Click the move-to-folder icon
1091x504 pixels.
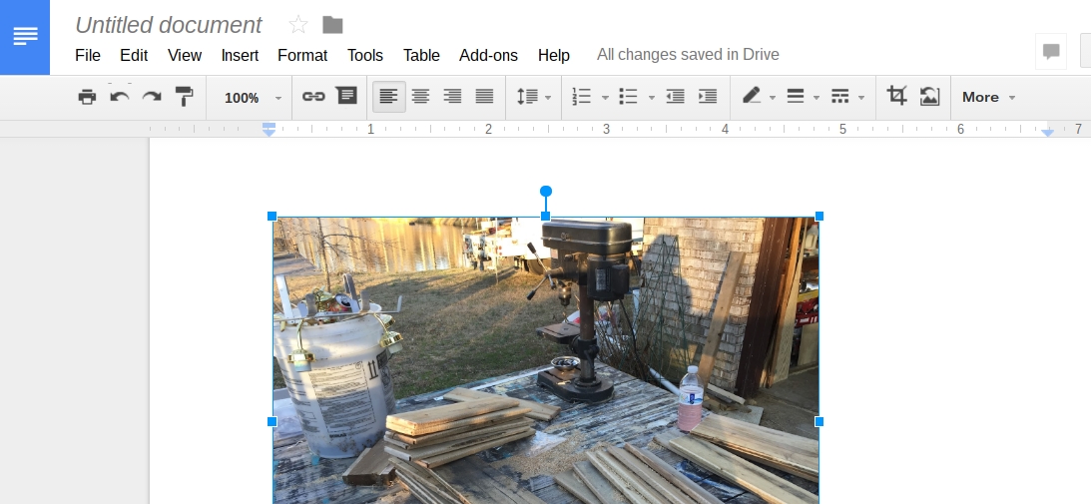tap(332, 25)
